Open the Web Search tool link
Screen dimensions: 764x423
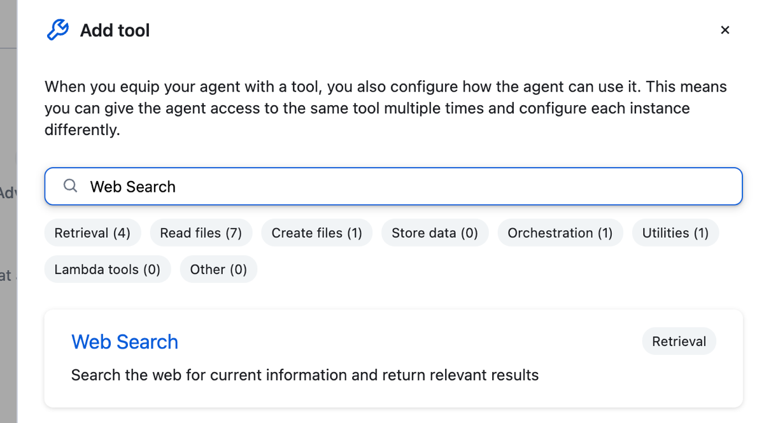point(125,341)
